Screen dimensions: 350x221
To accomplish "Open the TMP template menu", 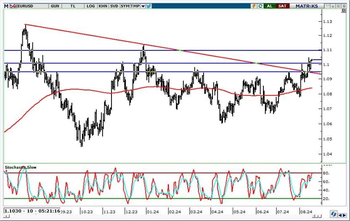I will pyautogui.click(x=135, y=6).
